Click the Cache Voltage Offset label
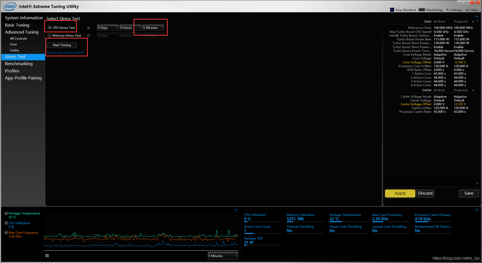This screenshot has width=482, height=263. pos(416,104)
